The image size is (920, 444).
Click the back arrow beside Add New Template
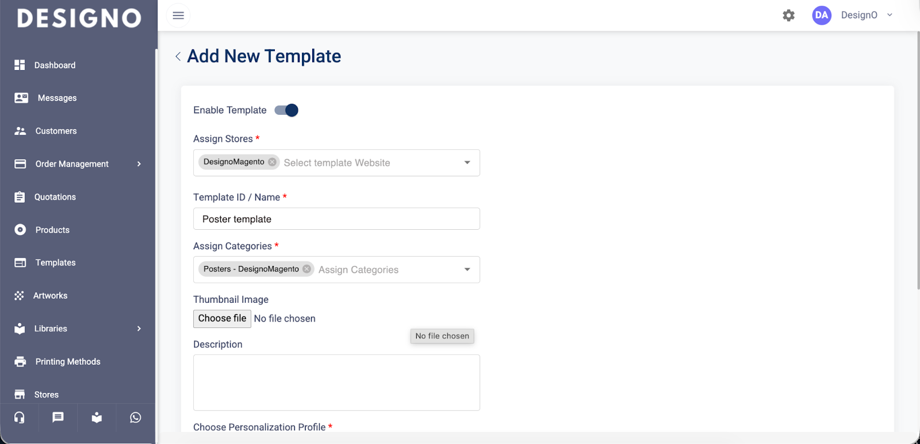[178, 56]
